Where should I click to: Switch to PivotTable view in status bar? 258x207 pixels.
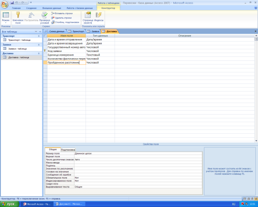pos(249,199)
